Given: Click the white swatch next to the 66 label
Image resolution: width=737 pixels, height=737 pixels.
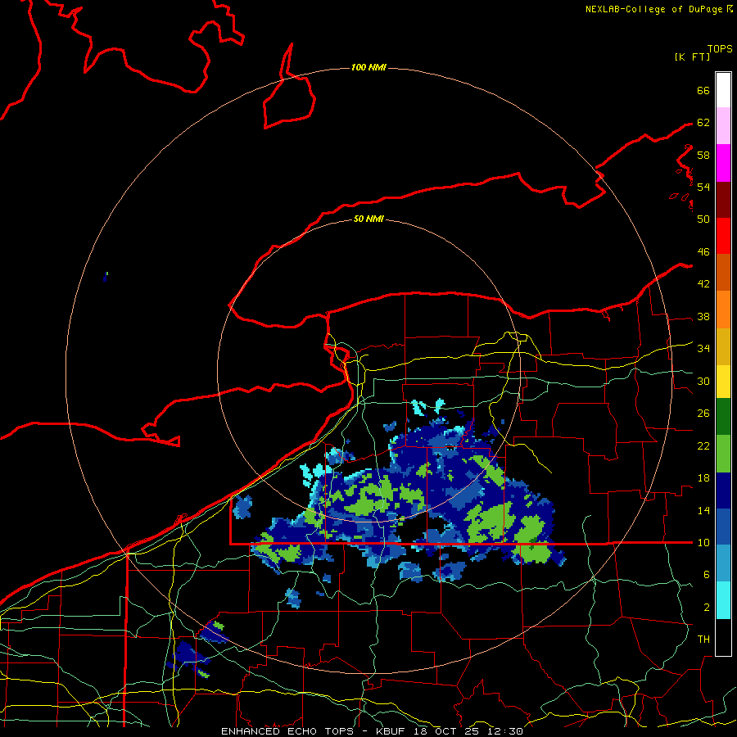Looking at the screenshot, I should pyautogui.click(x=723, y=90).
